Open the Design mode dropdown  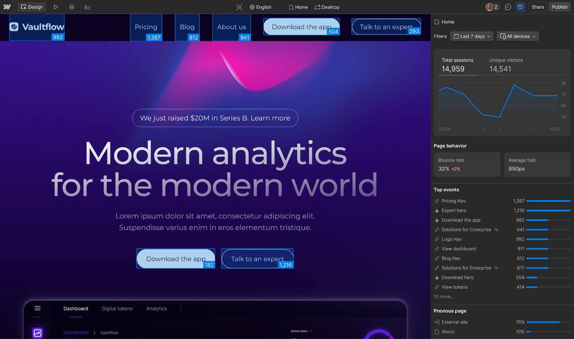(x=32, y=7)
